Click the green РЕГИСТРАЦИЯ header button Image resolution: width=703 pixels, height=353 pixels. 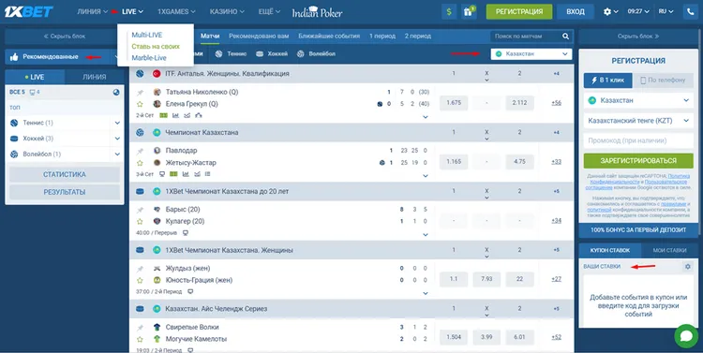tap(519, 12)
